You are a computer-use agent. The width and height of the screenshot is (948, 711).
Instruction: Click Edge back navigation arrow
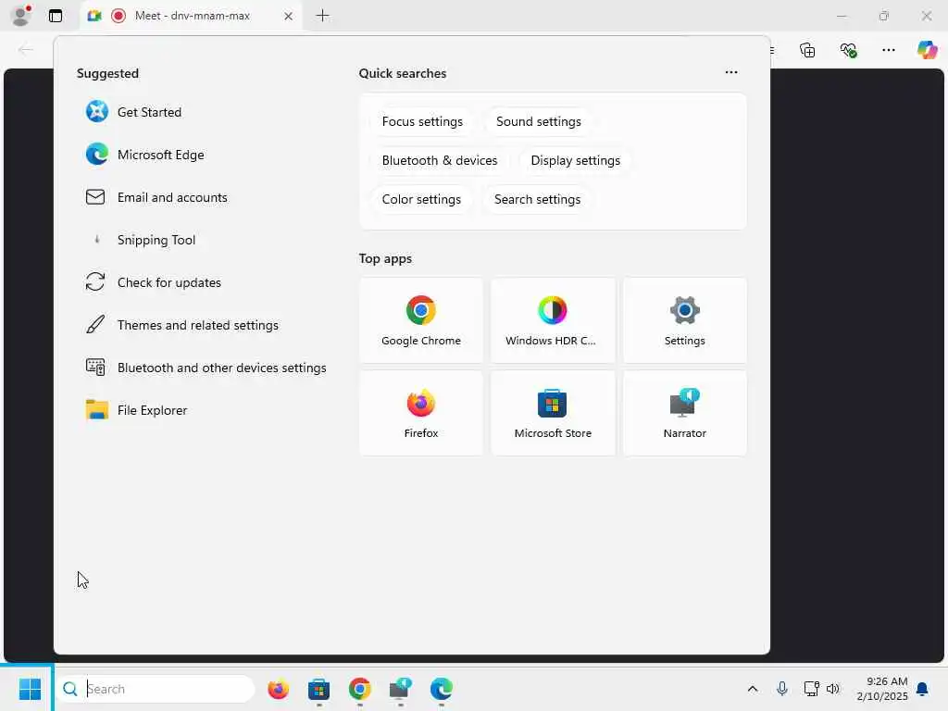[x=25, y=50]
